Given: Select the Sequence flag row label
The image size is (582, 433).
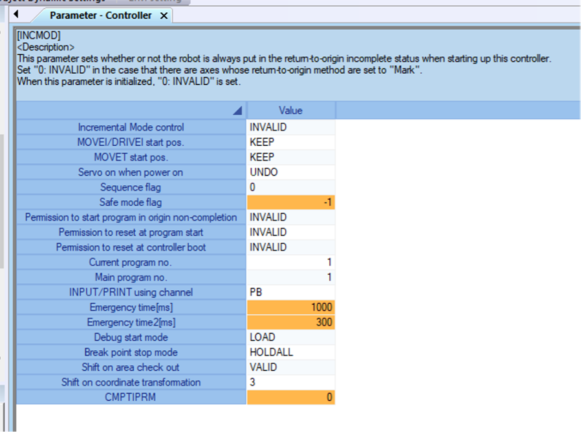Looking at the screenshot, I should click(131, 188).
